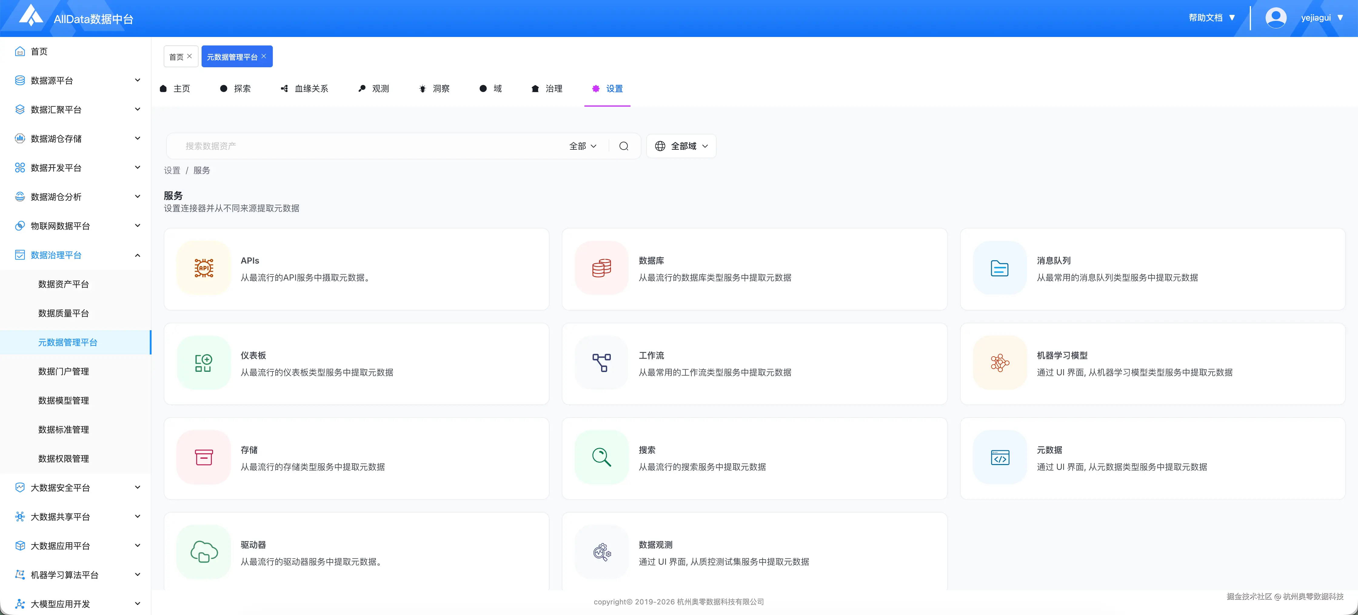Open the 消息队列 message queue icon
The width and height of the screenshot is (1358, 615).
pos(999,268)
